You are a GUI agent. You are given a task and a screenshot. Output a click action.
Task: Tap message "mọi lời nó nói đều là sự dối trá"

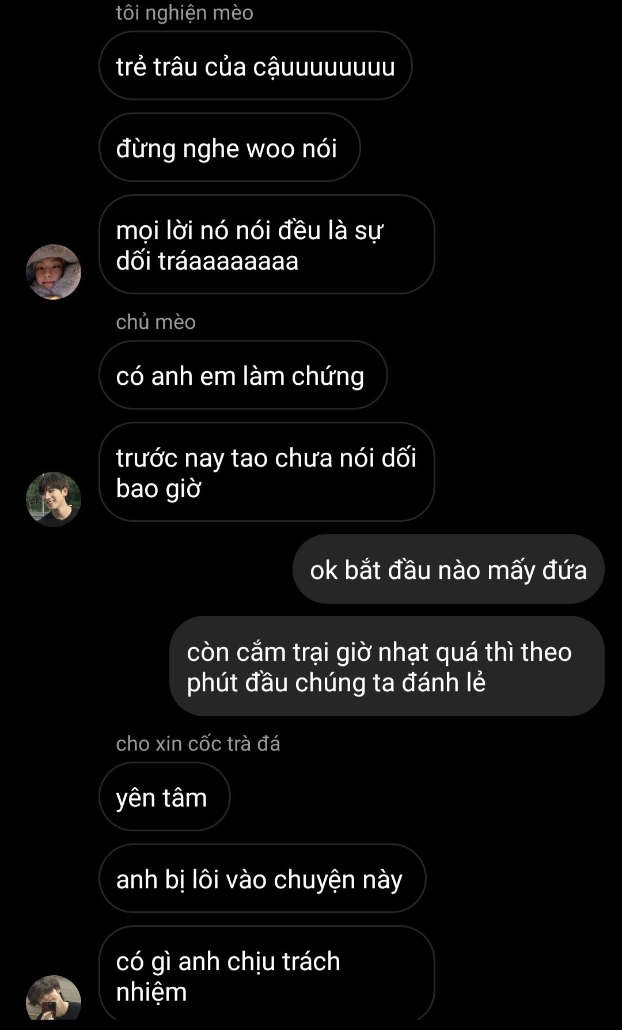pos(267,244)
